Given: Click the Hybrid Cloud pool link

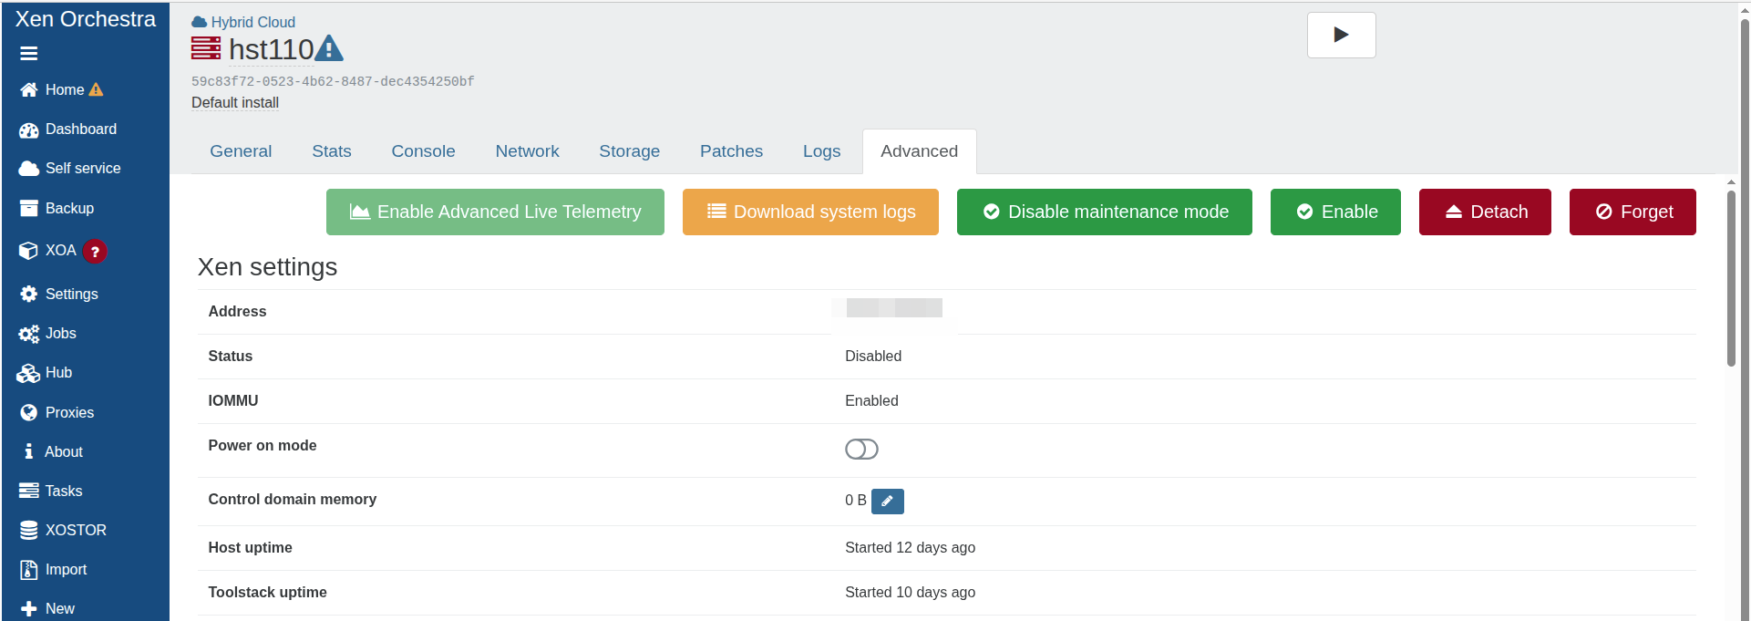Looking at the screenshot, I should [252, 22].
